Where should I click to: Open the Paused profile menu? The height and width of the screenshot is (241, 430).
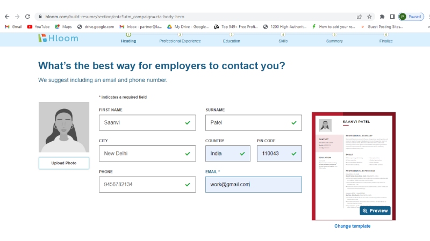411,17
